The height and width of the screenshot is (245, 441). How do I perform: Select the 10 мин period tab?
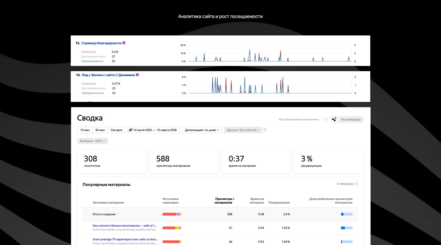[85, 130]
